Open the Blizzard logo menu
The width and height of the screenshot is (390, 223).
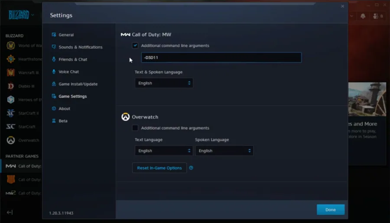[21, 15]
